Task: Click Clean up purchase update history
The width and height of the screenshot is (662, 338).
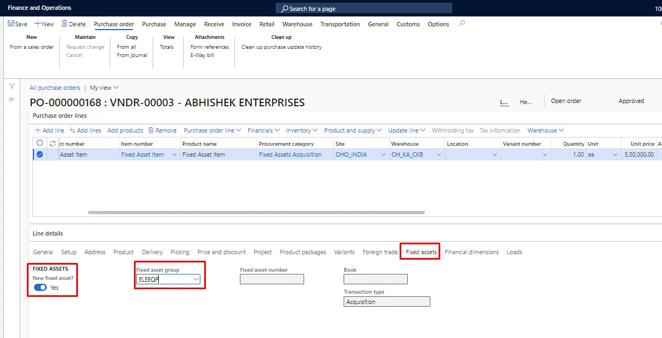Action: (x=282, y=47)
